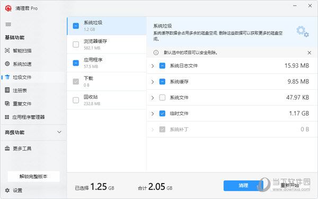
Task: Click the 重新开始 restart button
Action: (290, 186)
